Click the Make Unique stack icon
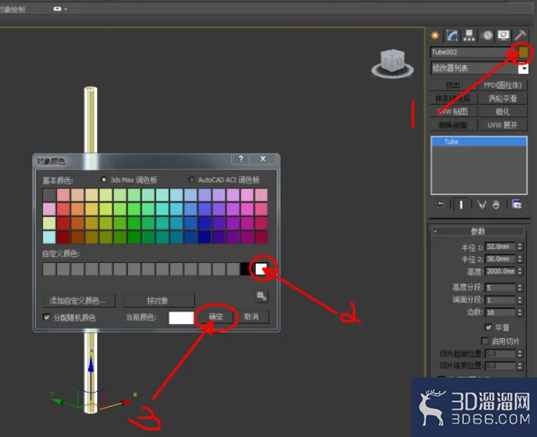537x437 pixels. 482,204
